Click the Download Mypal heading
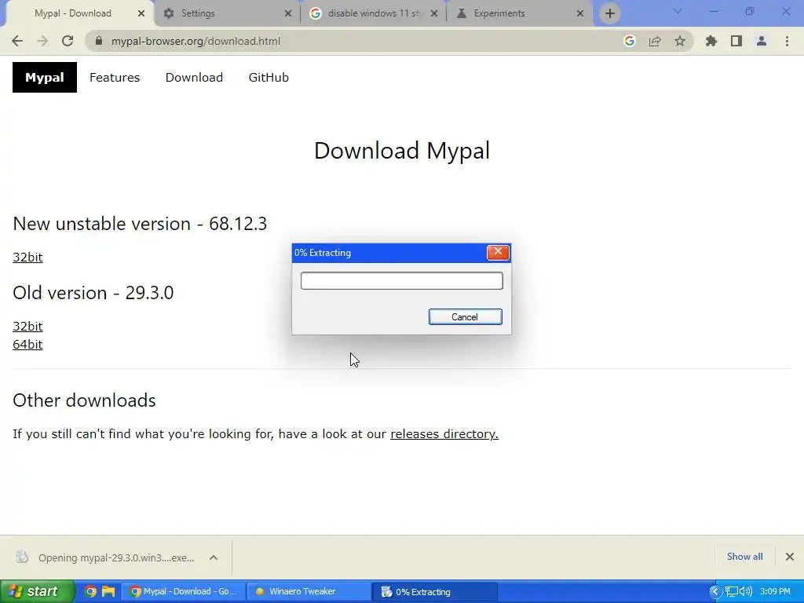Viewport: 804px width, 603px height. (402, 150)
